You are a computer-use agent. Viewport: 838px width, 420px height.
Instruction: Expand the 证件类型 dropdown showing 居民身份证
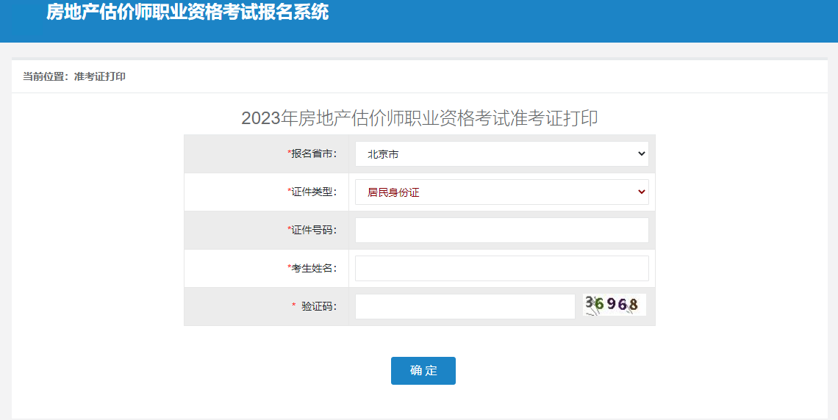pyautogui.click(x=501, y=192)
